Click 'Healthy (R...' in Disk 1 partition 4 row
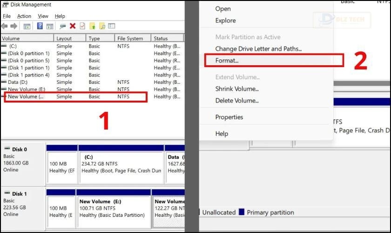The width and height of the screenshot is (391, 233). click(x=167, y=75)
